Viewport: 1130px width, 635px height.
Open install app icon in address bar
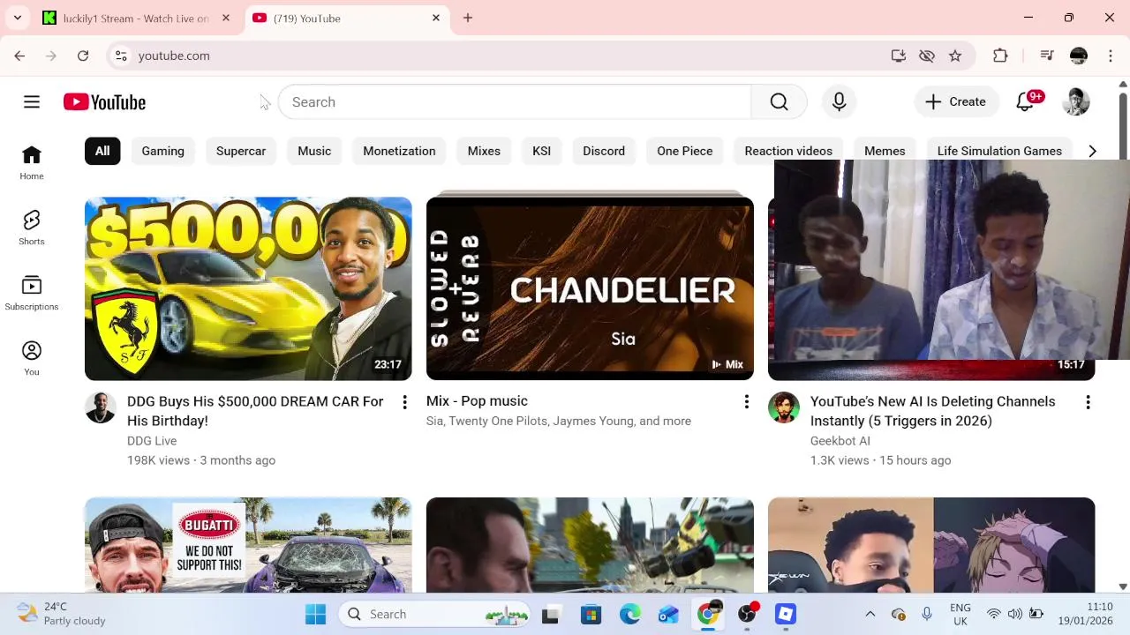(899, 56)
